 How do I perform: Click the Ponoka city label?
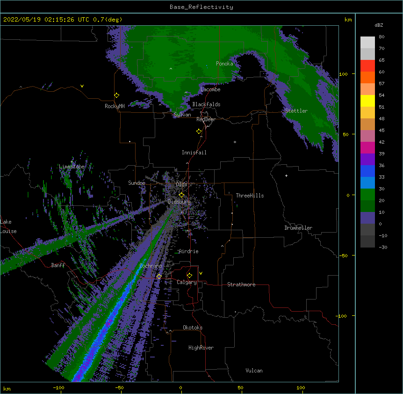pyautogui.click(x=224, y=64)
